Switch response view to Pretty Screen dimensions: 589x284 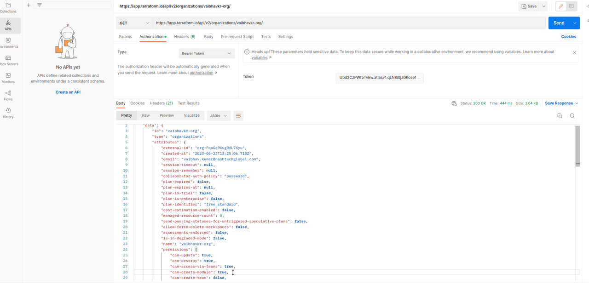(x=127, y=116)
